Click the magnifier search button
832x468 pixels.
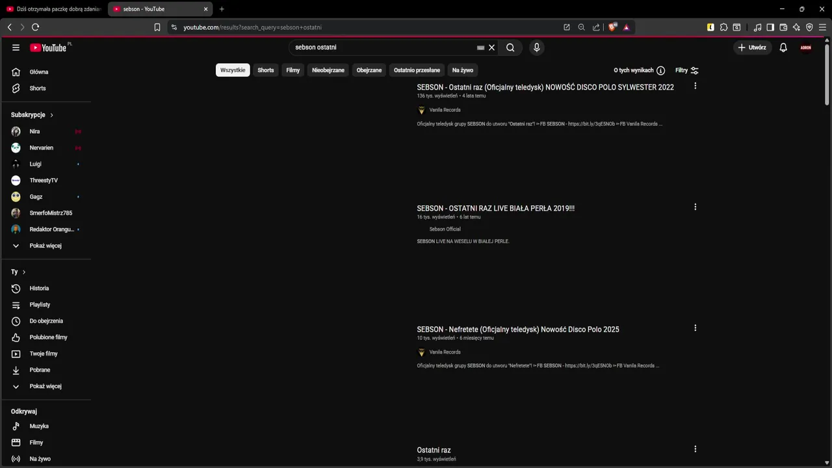point(510,47)
